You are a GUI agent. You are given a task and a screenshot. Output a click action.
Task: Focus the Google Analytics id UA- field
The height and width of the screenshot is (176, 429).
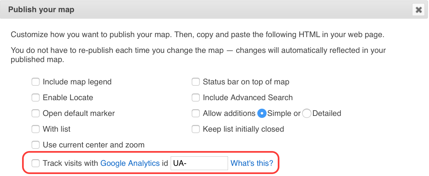click(x=199, y=163)
